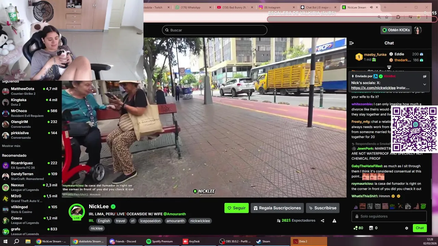Open the user profile avatar menu
Screen dimensions: 438x246
(x=418, y=30)
